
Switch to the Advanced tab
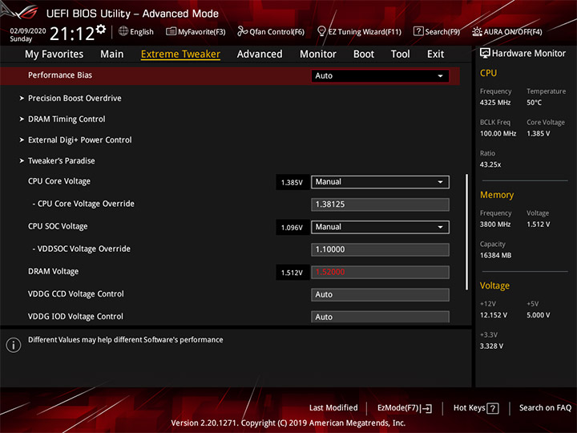coord(260,55)
